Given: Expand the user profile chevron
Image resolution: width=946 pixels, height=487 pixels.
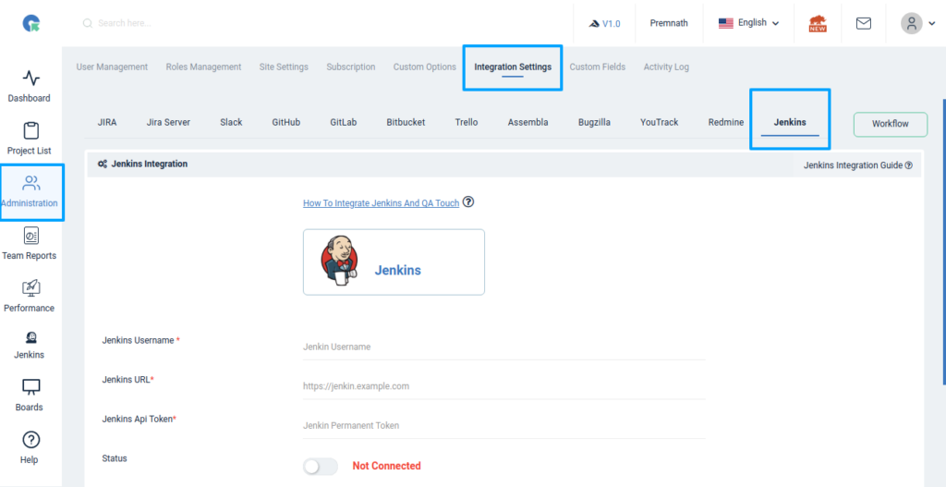Looking at the screenshot, I should coord(931,24).
